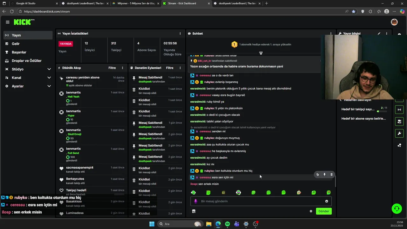Collapse the gift leaderboard banner in chat
This screenshot has height=229, width=407.
[x=261, y=53]
